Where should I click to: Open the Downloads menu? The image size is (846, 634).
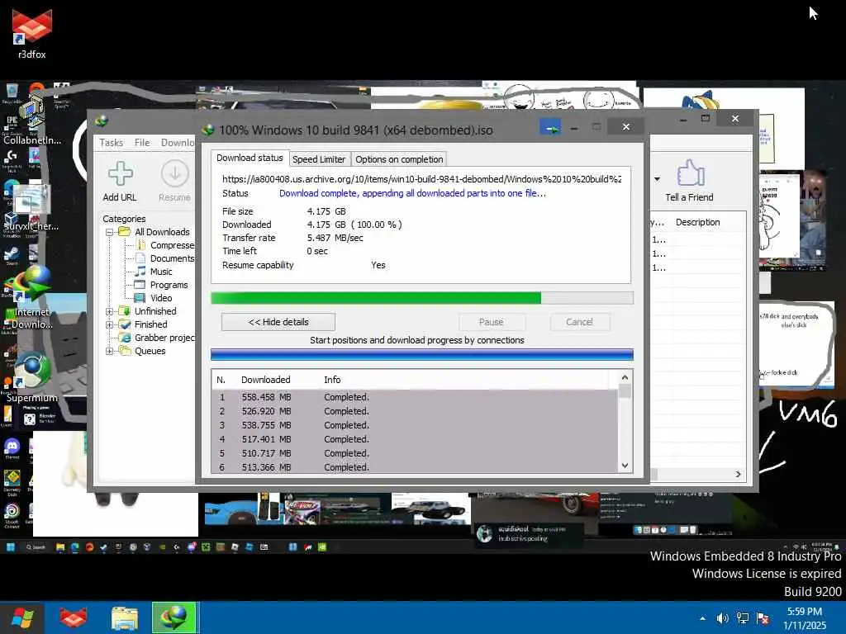pyautogui.click(x=178, y=142)
